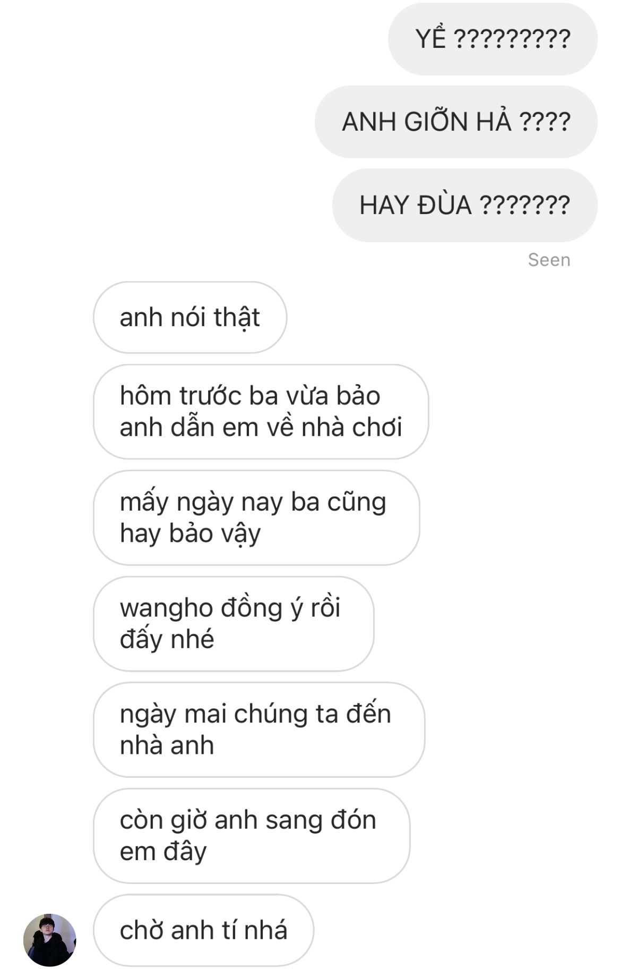Click the text 'hay bảo vậy'

point(190,533)
